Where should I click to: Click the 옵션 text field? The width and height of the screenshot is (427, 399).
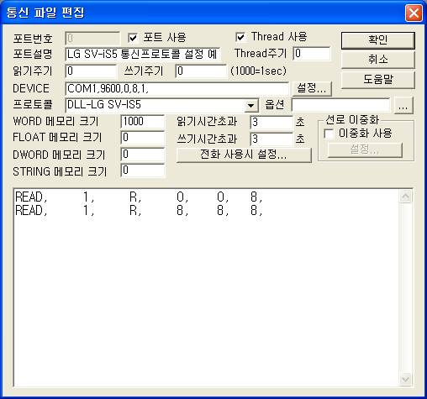pyautogui.click(x=340, y=105)
